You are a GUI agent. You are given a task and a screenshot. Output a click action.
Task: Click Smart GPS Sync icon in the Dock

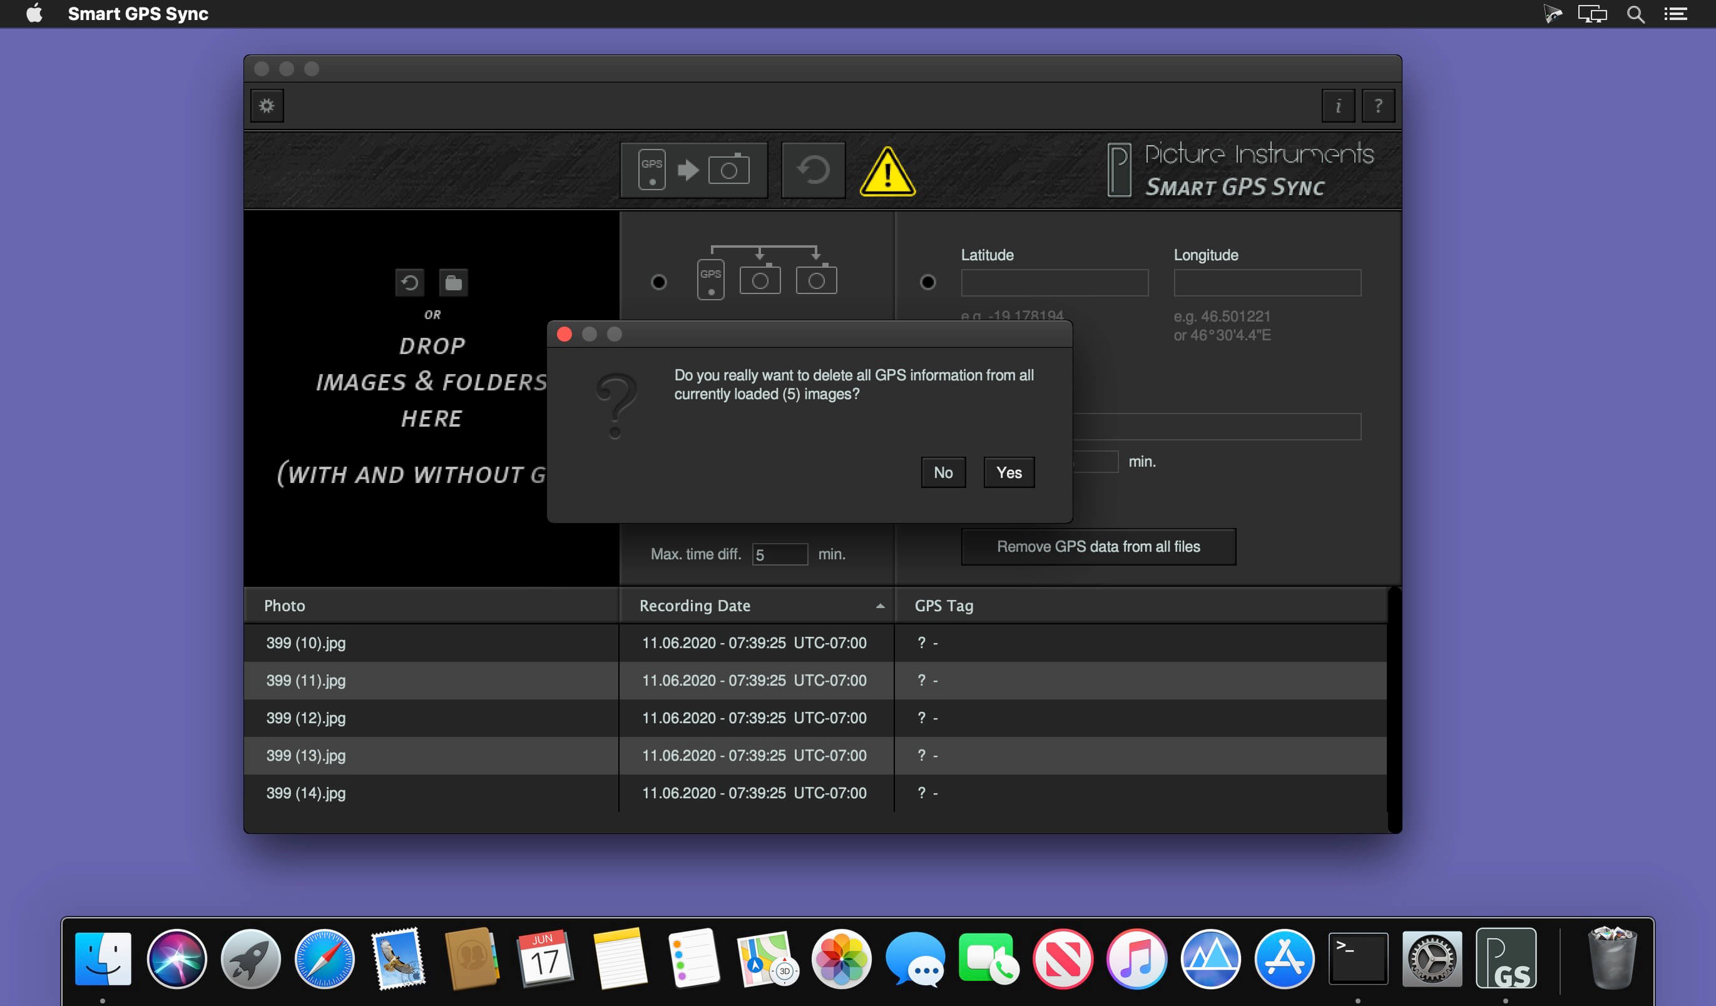(x=1506, y=958)
